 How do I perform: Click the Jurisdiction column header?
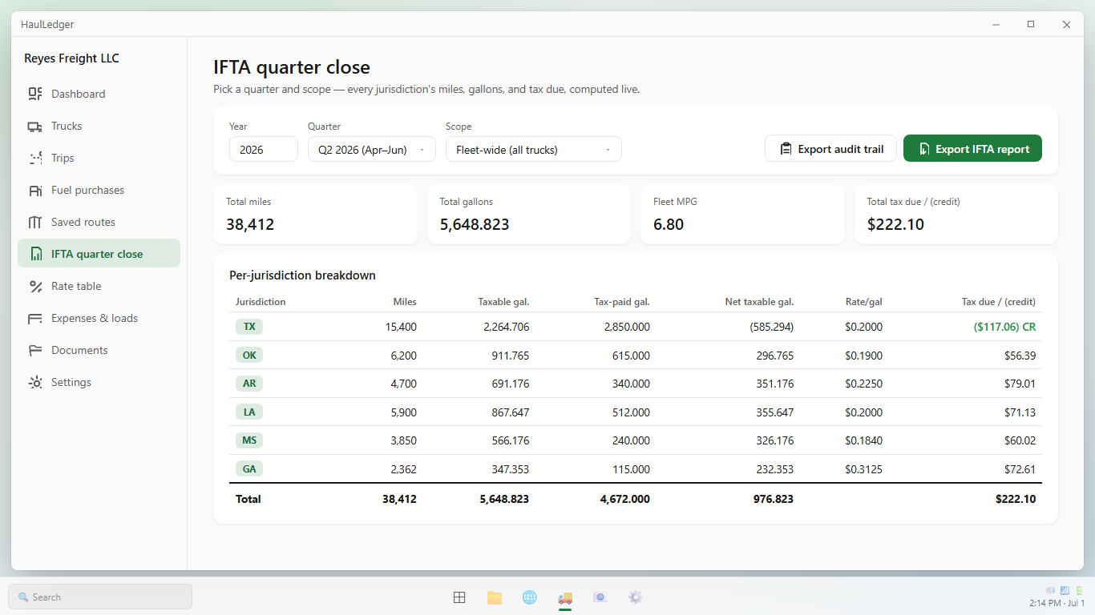pyautogui.click(x=261, y=302)
